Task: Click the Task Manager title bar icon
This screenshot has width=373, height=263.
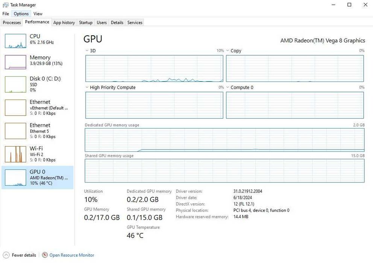Action: (x=6, y=5)
